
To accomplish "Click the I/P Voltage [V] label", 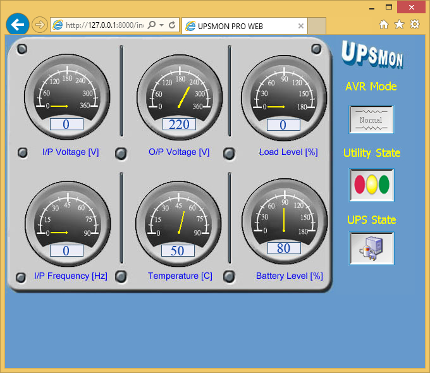I will coord(70,152).
